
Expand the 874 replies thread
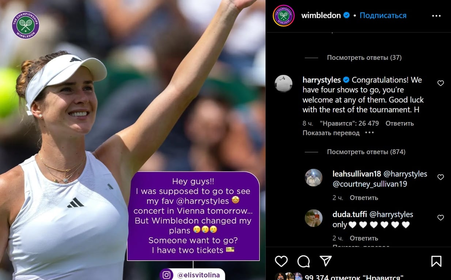[x=366, y=152]
